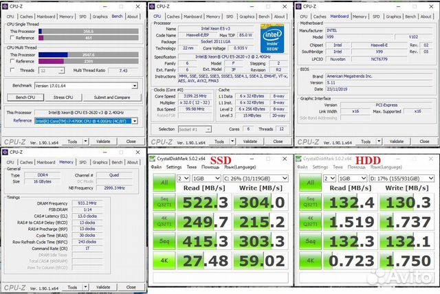440x294 pixels.
Task: Open HDD test size 1GiB dropdown
Action: 353,179
